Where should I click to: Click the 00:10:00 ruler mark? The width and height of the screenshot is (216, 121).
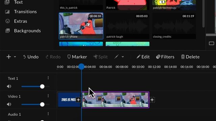[x=138, y=67]
